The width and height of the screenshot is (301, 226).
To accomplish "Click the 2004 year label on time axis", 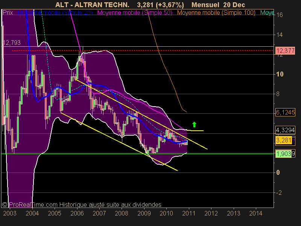I will click(32, 213).
